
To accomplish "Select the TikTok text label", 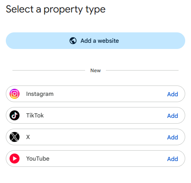I will click(35, 115).
